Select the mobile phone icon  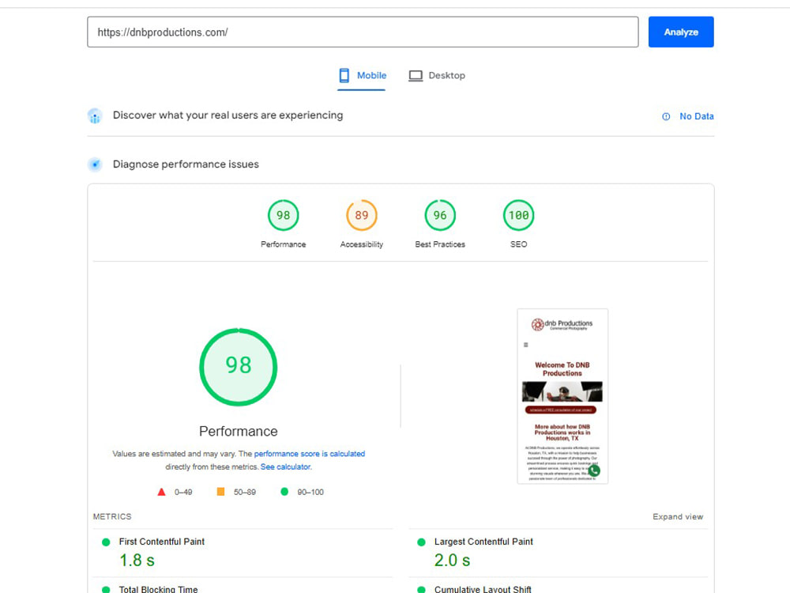(x=344, y=76)
